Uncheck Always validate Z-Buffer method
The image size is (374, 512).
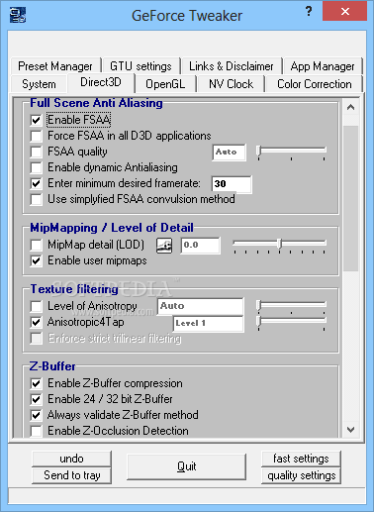[36, 415]
